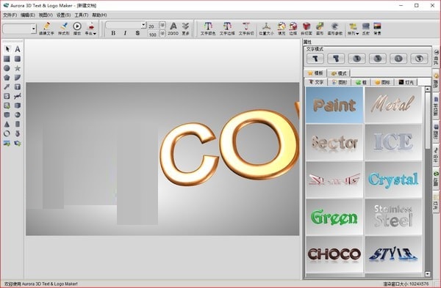This screenshot has width=441, height=288.
Task: Click the template list vertical scrollbar
Action: pos(428,182)
